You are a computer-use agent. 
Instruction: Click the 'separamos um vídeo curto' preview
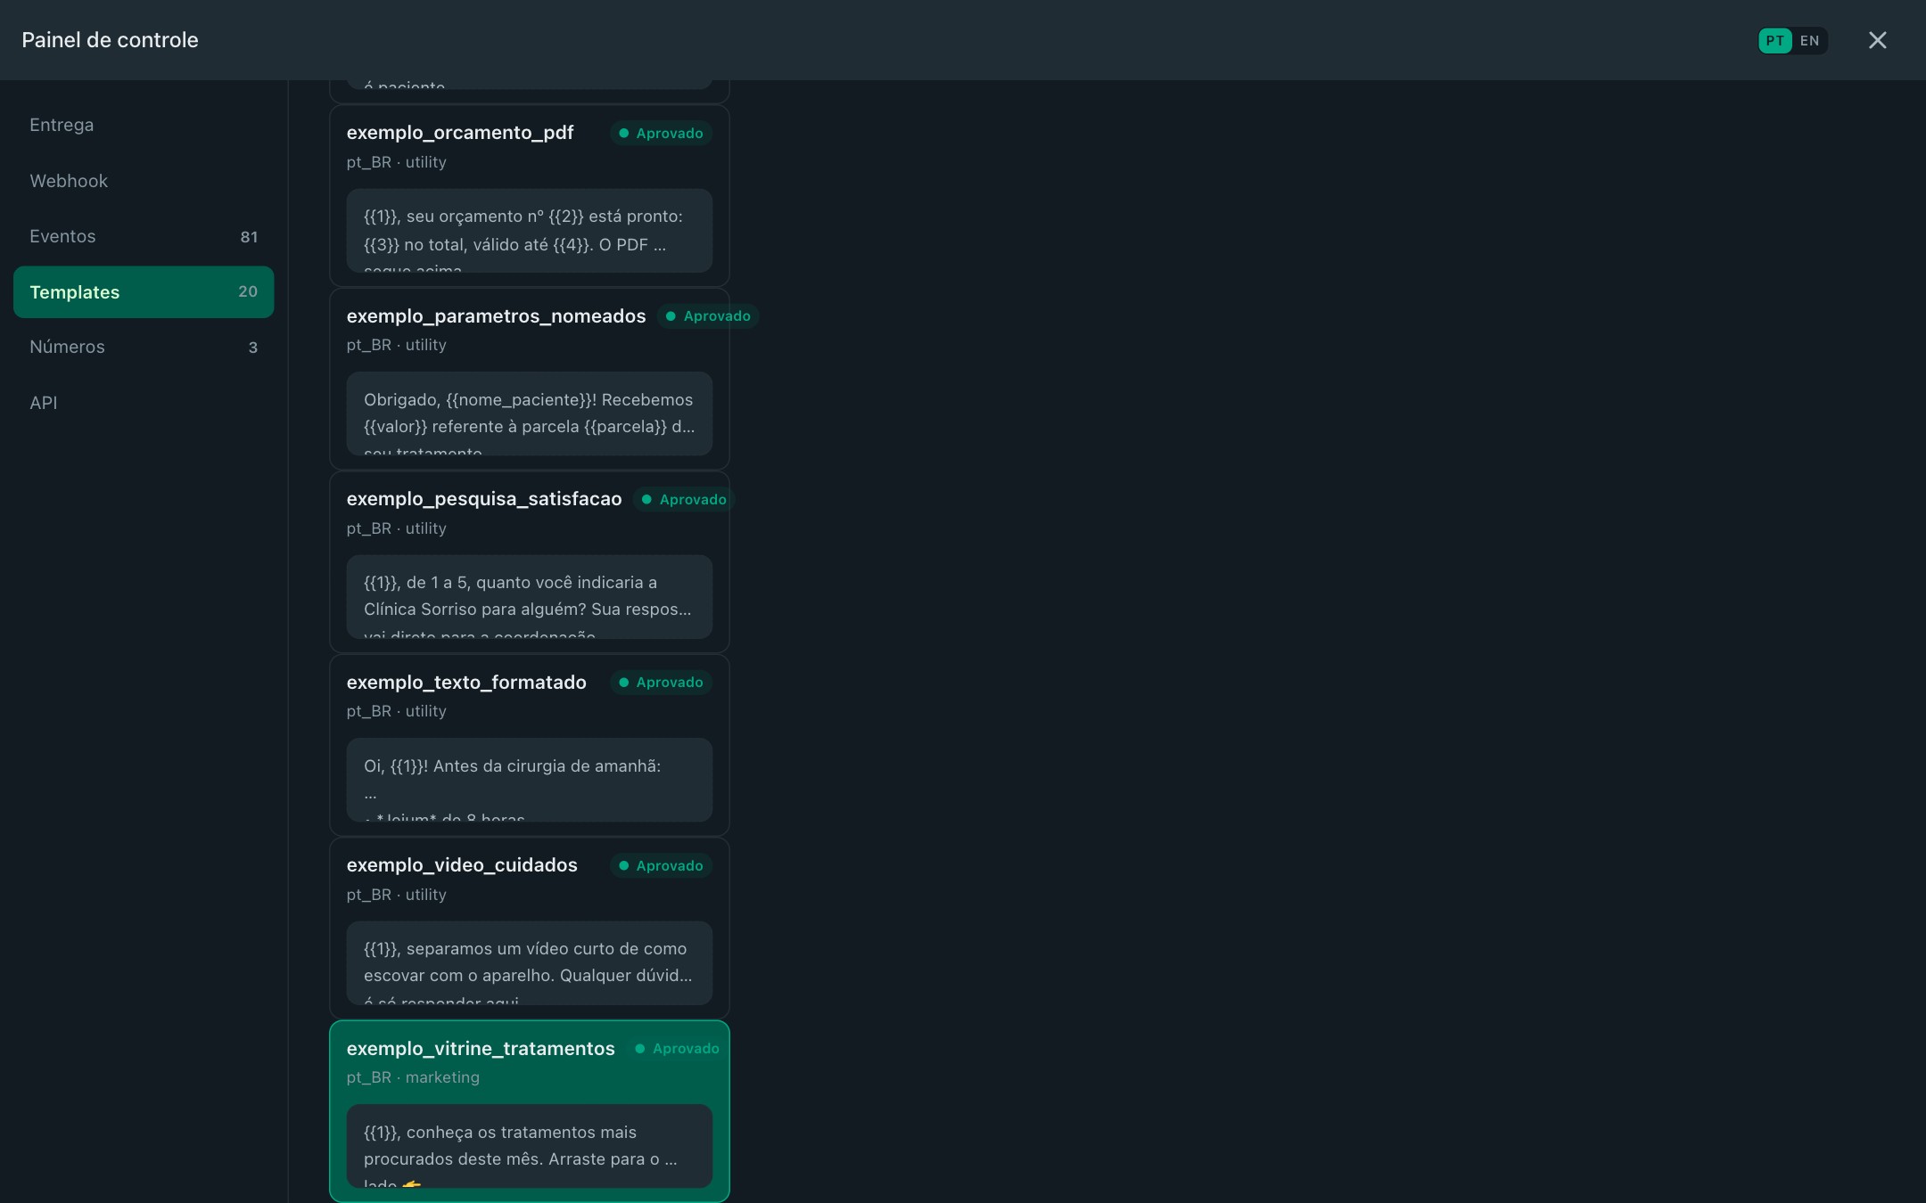click(x=530, y=963)
